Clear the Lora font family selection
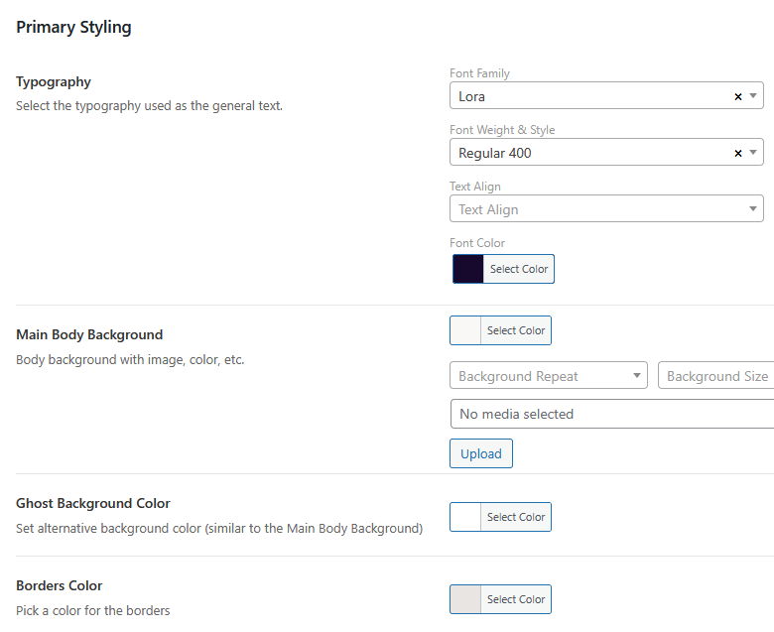 click(x=737, y=96)
